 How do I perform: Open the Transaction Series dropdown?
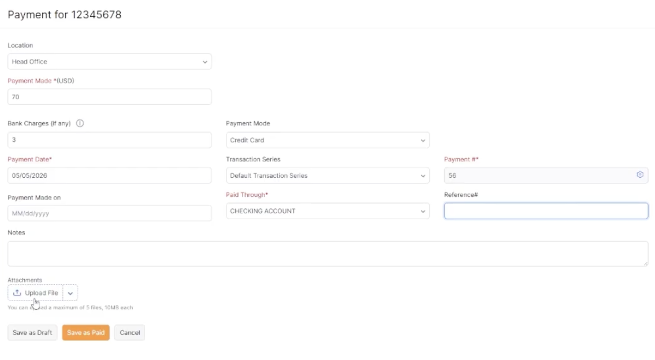[x=327, y=175]
